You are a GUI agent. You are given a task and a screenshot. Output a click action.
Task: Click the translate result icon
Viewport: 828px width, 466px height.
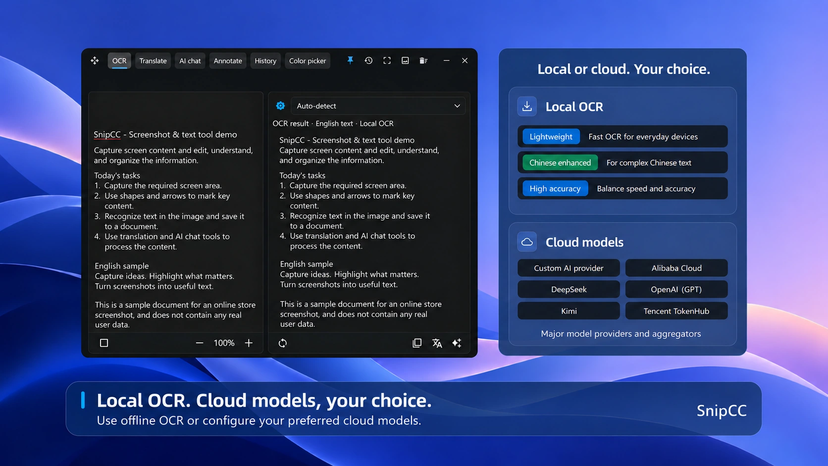pyautogui.click(x=437, y=343)
